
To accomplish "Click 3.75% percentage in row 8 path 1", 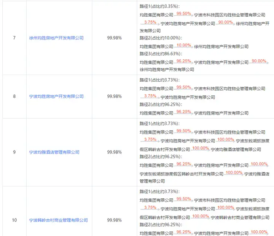I will coord(150,96).
